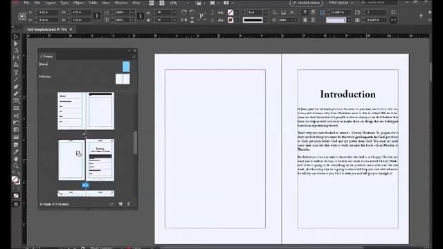Select the Free Transform tool
443x249 pixels.
point(16,123)
